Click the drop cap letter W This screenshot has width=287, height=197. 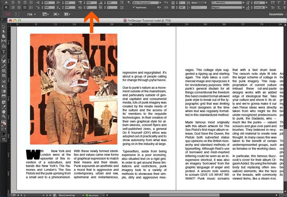[x=33, y=155]
